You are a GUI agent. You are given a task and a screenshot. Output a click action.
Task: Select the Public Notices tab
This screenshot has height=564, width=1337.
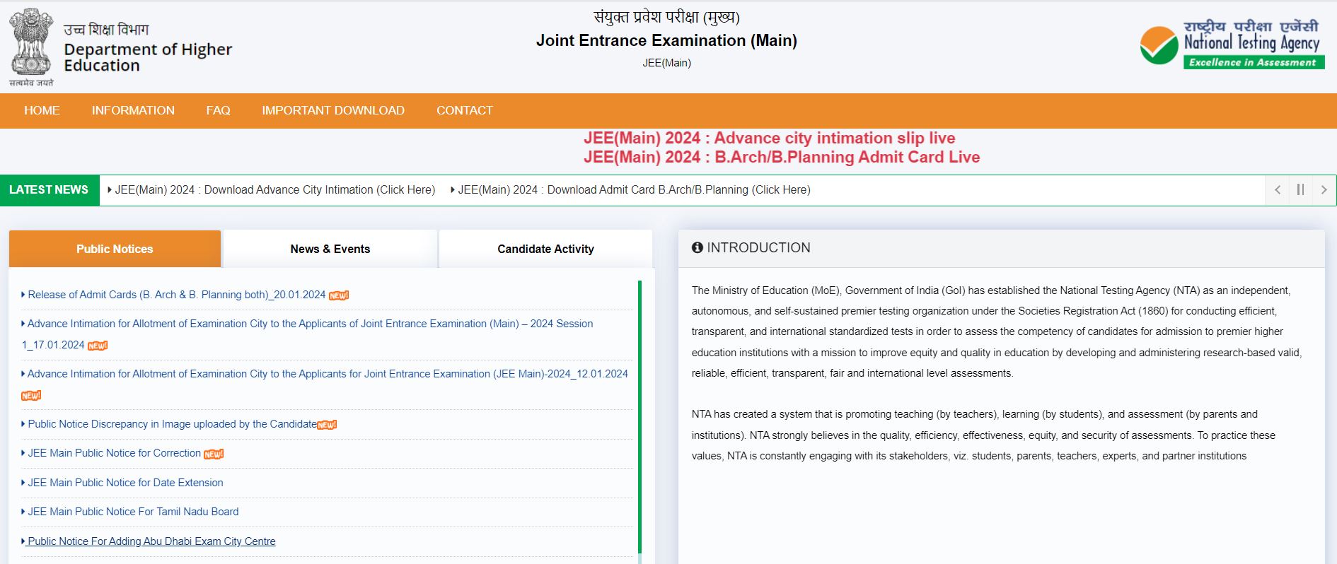tap(115, 249)
